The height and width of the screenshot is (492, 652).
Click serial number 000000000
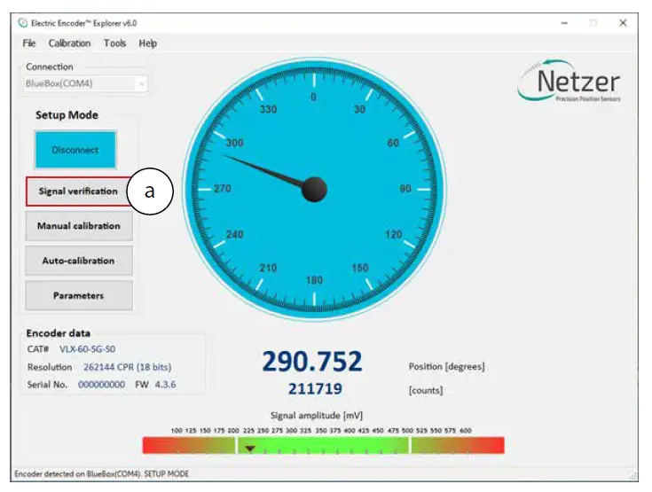(x=101, y=385)
